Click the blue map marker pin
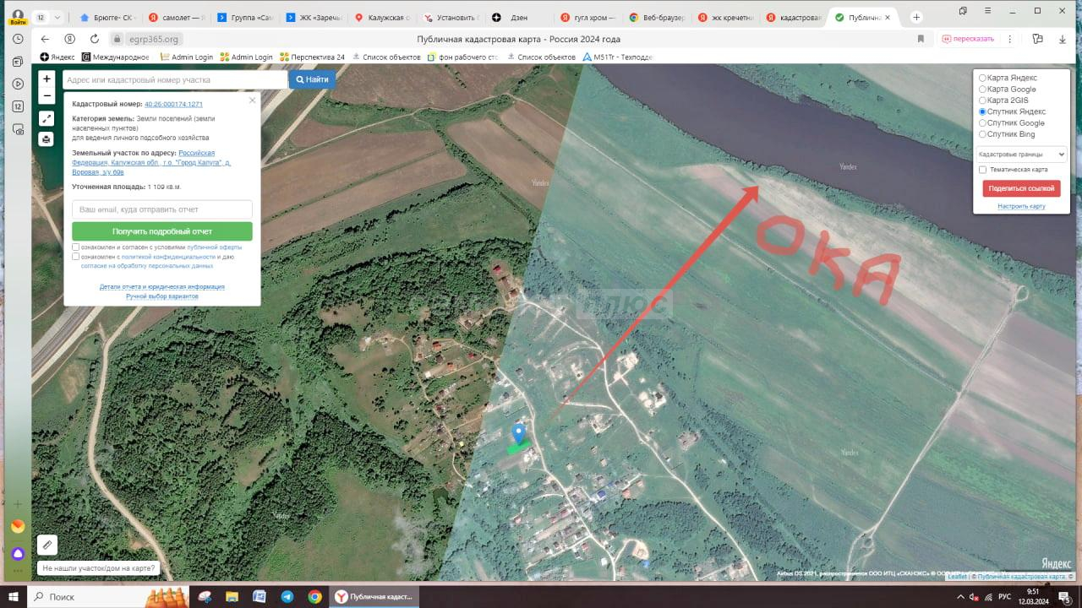 [x=519, y=433]
